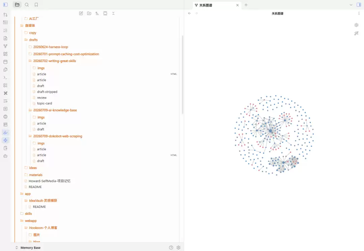
Task: Navigate forward in graph pane
Action: 196,13
